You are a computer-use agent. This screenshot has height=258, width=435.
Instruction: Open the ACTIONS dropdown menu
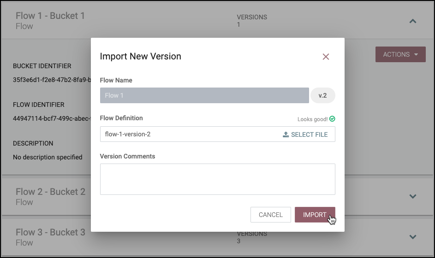click(x=400, y=54)
